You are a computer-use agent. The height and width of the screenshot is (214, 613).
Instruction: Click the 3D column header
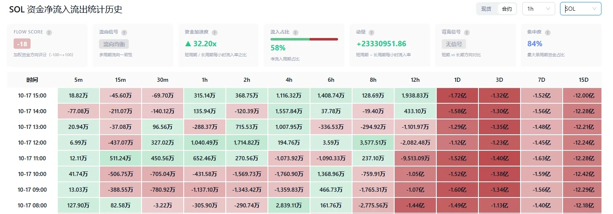point(499,80)
